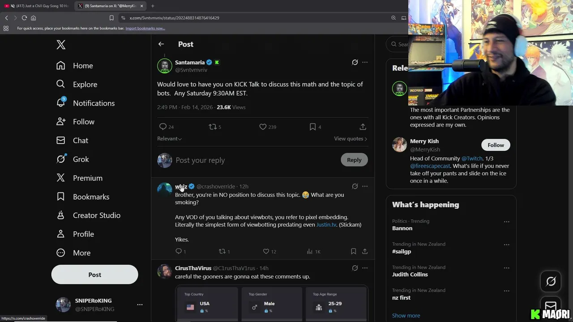Click the Grok icon on whiz's reply
This screenshot has height=322, width=573.
[355, 186]
